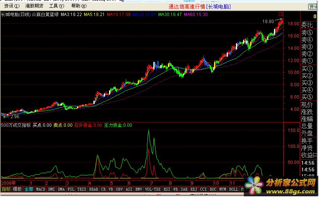Select the ASI indicator tab
The image size is (319, 197).
pos(129,189)
